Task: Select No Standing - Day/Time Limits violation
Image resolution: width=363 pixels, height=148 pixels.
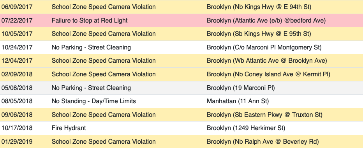Action: coord(94,101)
